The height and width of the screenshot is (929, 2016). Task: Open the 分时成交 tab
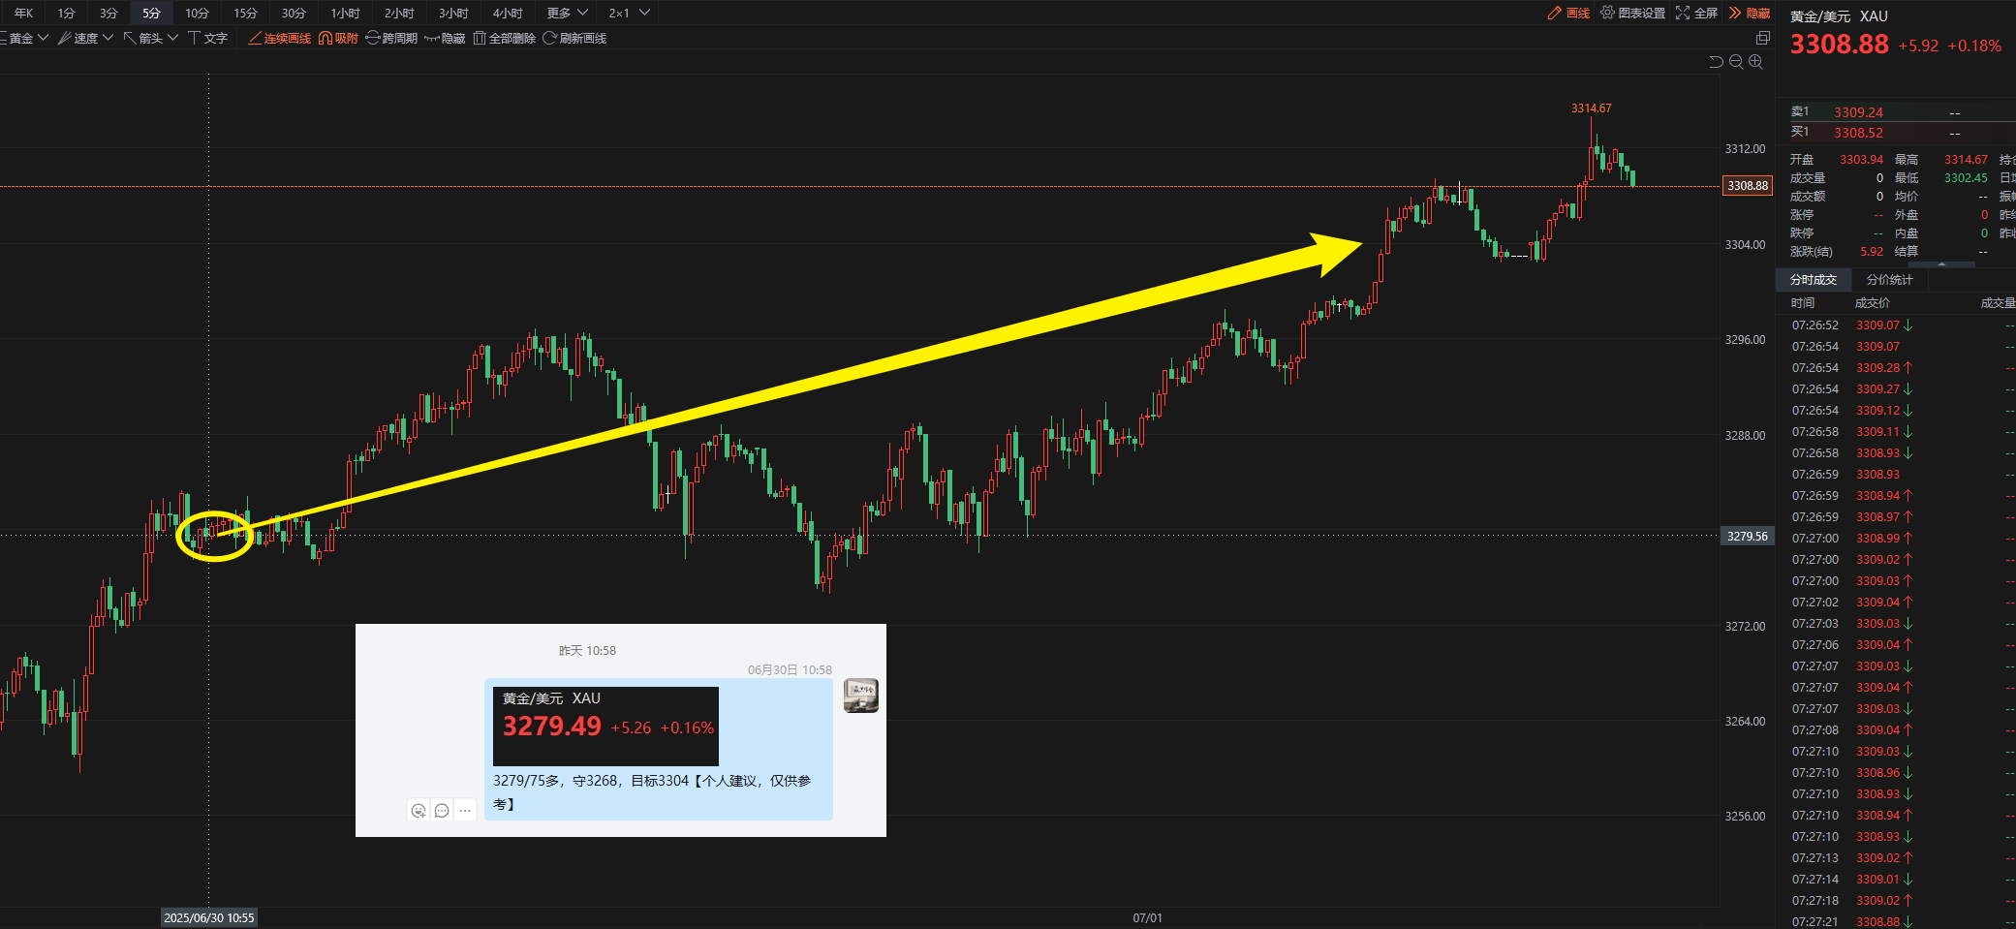(1814, 279)
